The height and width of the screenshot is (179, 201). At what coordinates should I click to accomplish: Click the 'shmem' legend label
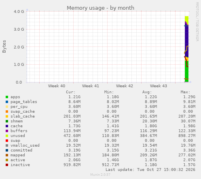point(17,121)
